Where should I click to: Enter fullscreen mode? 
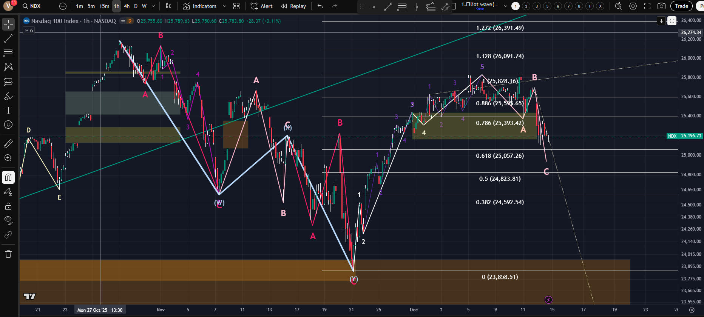[647, 6]
